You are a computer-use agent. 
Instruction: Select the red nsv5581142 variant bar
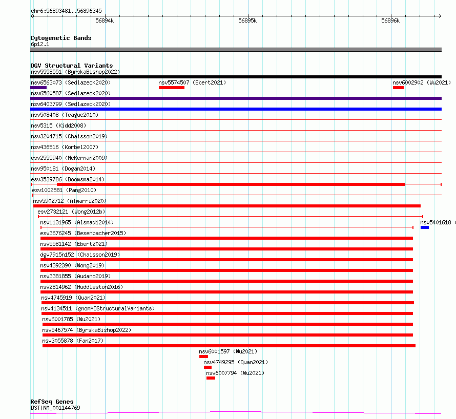click(x=226, y=249)
